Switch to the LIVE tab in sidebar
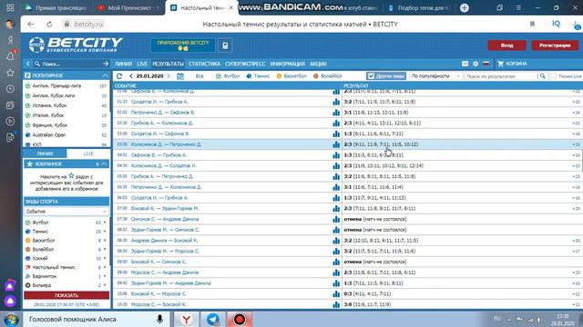The width and height of the screenshot is (583, 327). click(x=88, y=154)
